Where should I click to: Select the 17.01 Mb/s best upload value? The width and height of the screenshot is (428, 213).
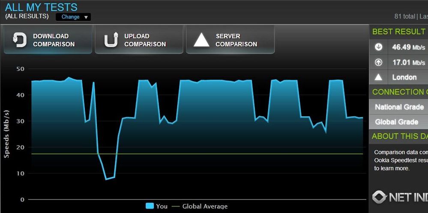(408, 62)
